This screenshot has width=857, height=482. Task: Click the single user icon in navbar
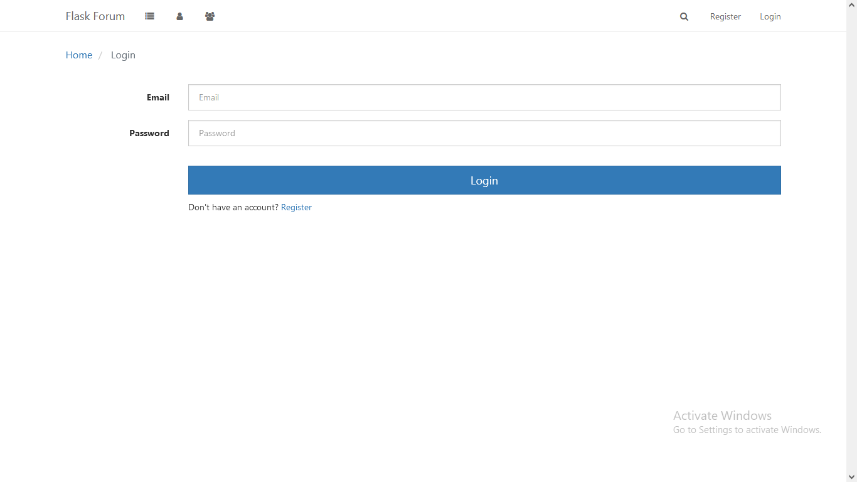179,16
